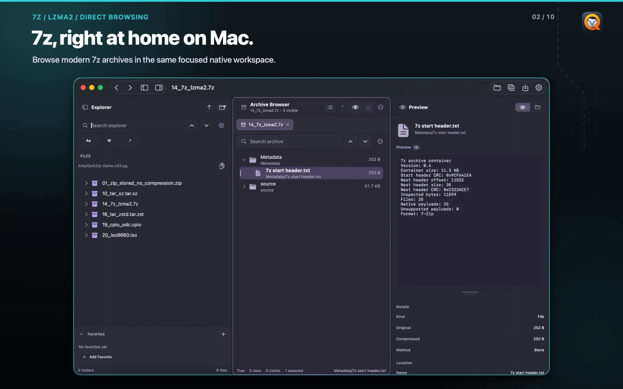Copy the /tmp/QuikZip-Demo path icon
This screenshot has height=389, width=623.
coord(222,166)
